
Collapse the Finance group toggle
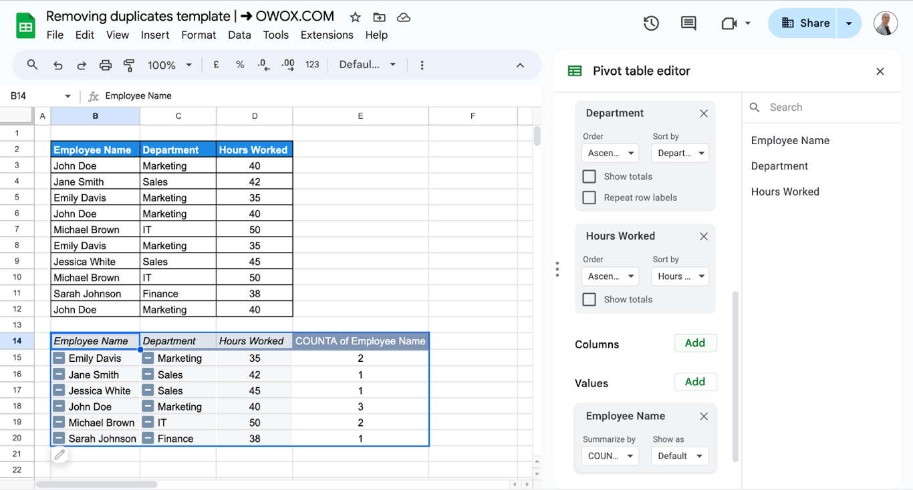[148, 439]
